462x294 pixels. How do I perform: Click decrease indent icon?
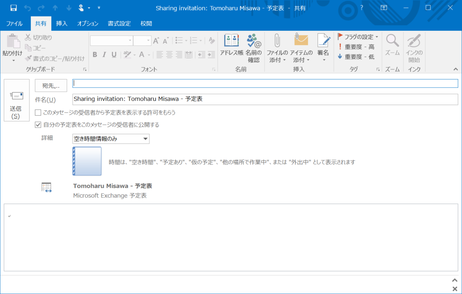(202, 54)
